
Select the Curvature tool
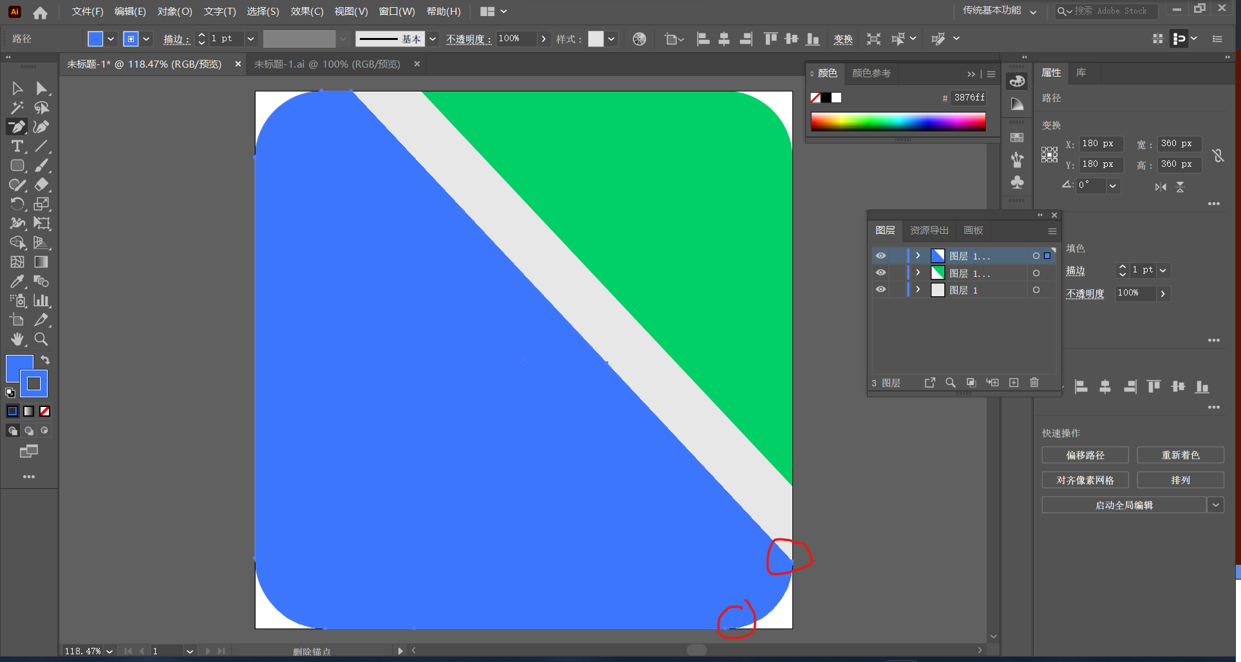(x=42, y=127)
